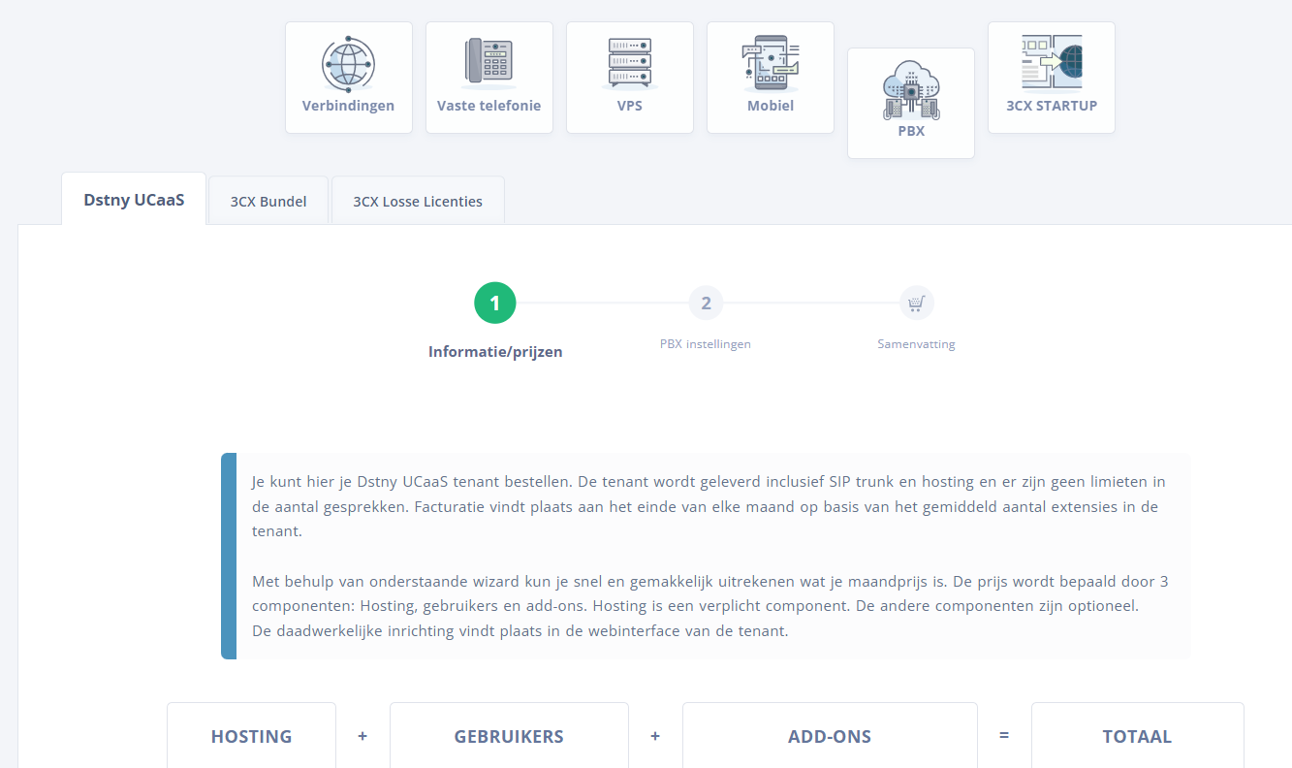This screenshot has height=768, width=1292.
Task: Go to step 1 circle
Action: (x=495, y=304)
